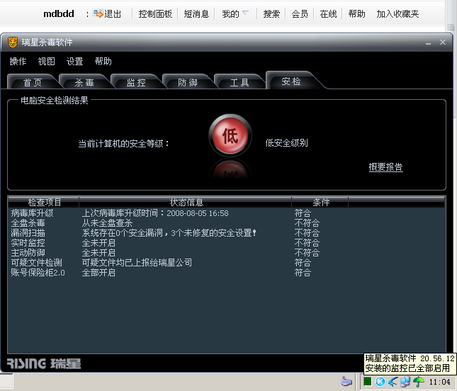Screen dimensions: 457x391
Task: Minimize the Rising antivirus window
Action: pyautogui.click(x=428, y=43)
